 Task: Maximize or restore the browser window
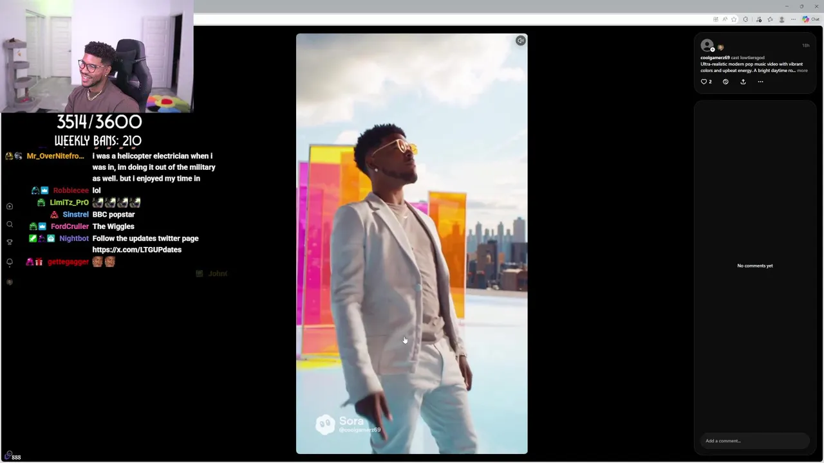coord(801,6)
